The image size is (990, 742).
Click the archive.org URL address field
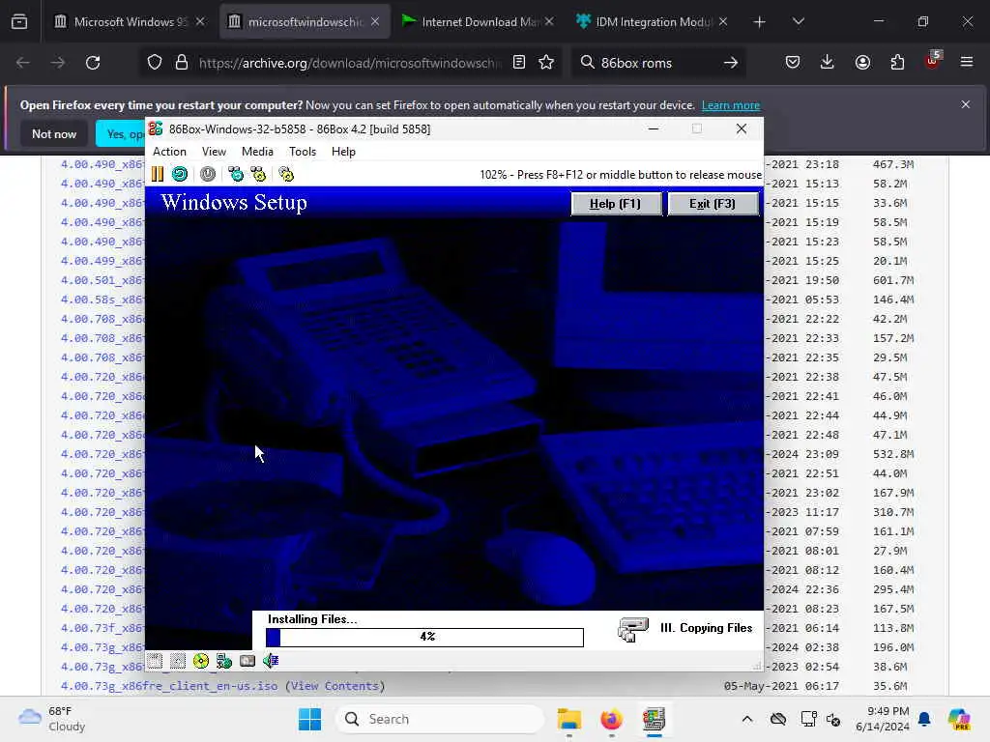(350, 63)
